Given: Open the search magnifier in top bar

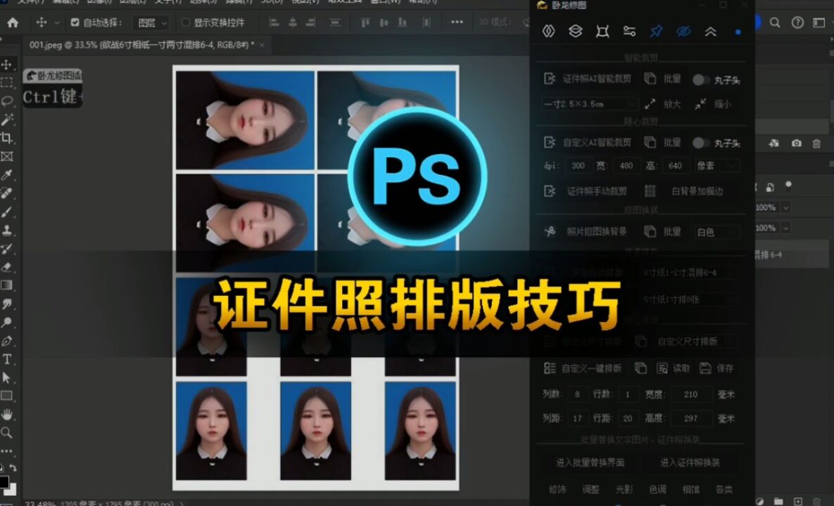Looking at the screenshot, I should coord(775,22).
